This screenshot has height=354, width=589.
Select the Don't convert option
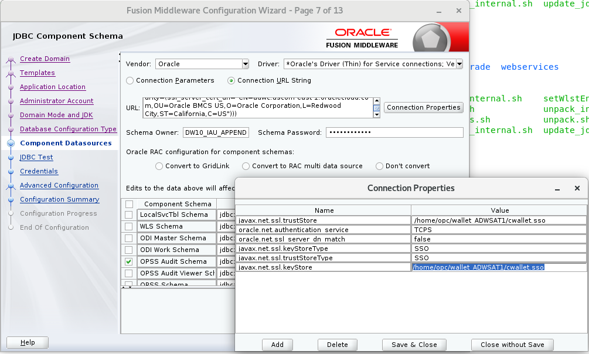379,166
